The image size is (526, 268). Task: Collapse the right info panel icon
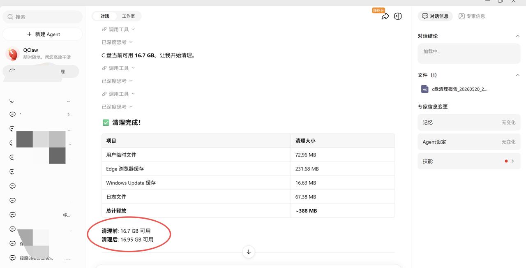point(398,16)
